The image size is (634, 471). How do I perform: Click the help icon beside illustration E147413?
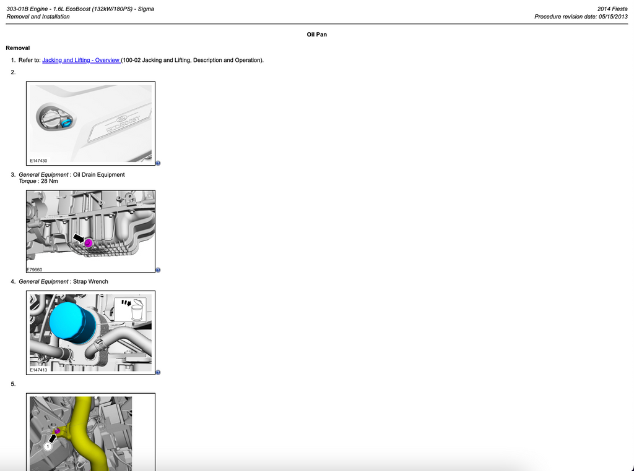pos(158,373)
